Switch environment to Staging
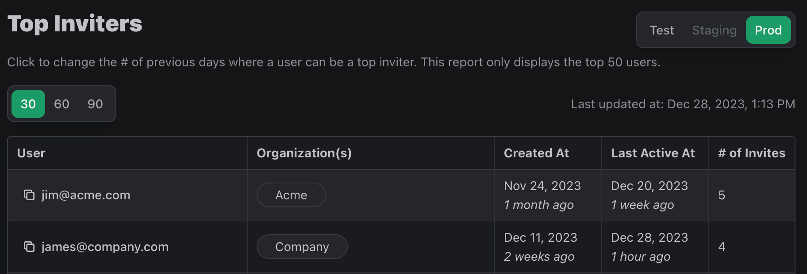Viewport: 807px width, 274px height. tap(714, 30)
